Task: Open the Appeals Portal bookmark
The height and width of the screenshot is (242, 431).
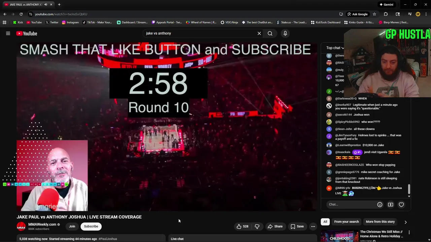Action: point(167,23)
